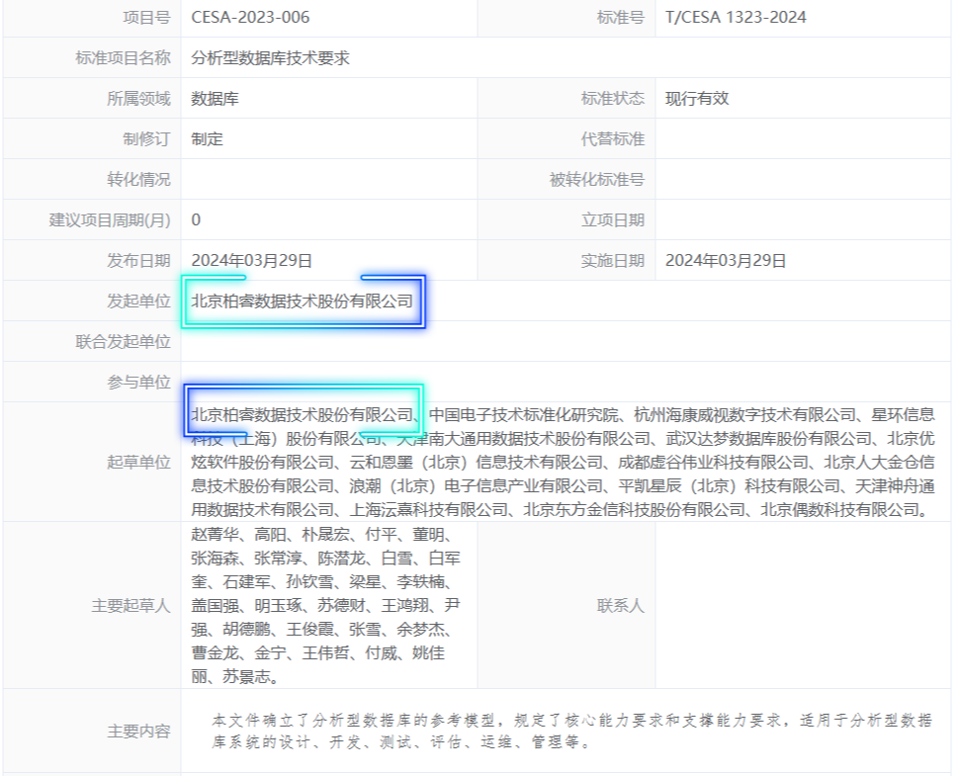Viewport: 958px width, 776px height.
Task: Click the 起草单位 label
Action: pyautogui.click(x=138, y=462)
